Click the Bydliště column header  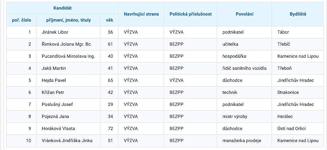[298, 14]
